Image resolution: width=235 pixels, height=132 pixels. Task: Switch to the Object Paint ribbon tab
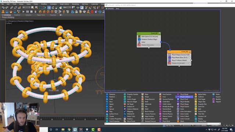[41, 15]
